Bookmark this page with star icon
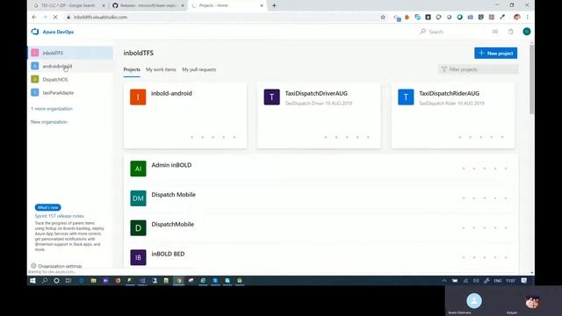562x316 pixels. pos(383,17)
